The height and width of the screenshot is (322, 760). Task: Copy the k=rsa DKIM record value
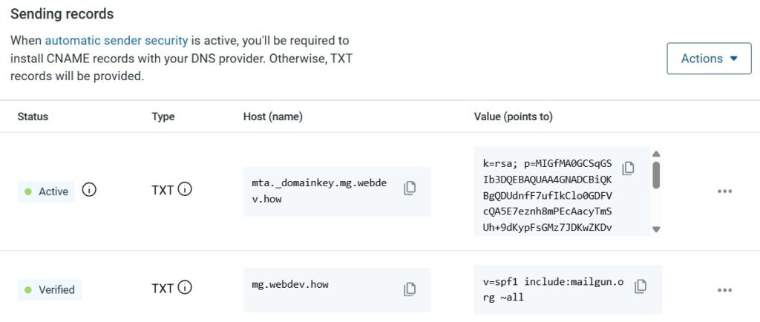tap(628, 168)
